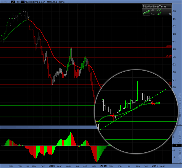182x168 pixels.
Task: Click the 60 price label on right axis
Action: click(x=174, y=11)
